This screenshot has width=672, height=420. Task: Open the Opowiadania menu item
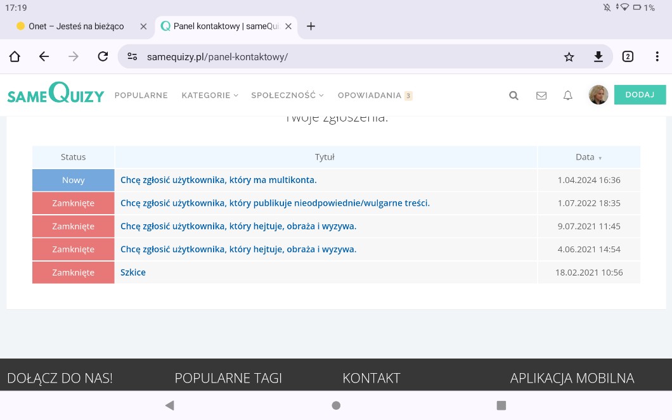[370, 96]
